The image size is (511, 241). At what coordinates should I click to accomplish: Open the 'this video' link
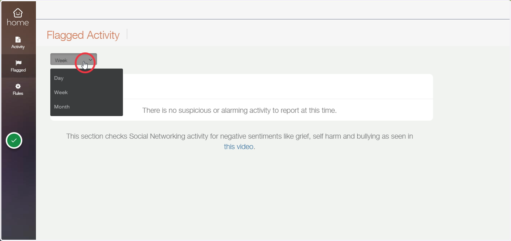pos(239,146)
